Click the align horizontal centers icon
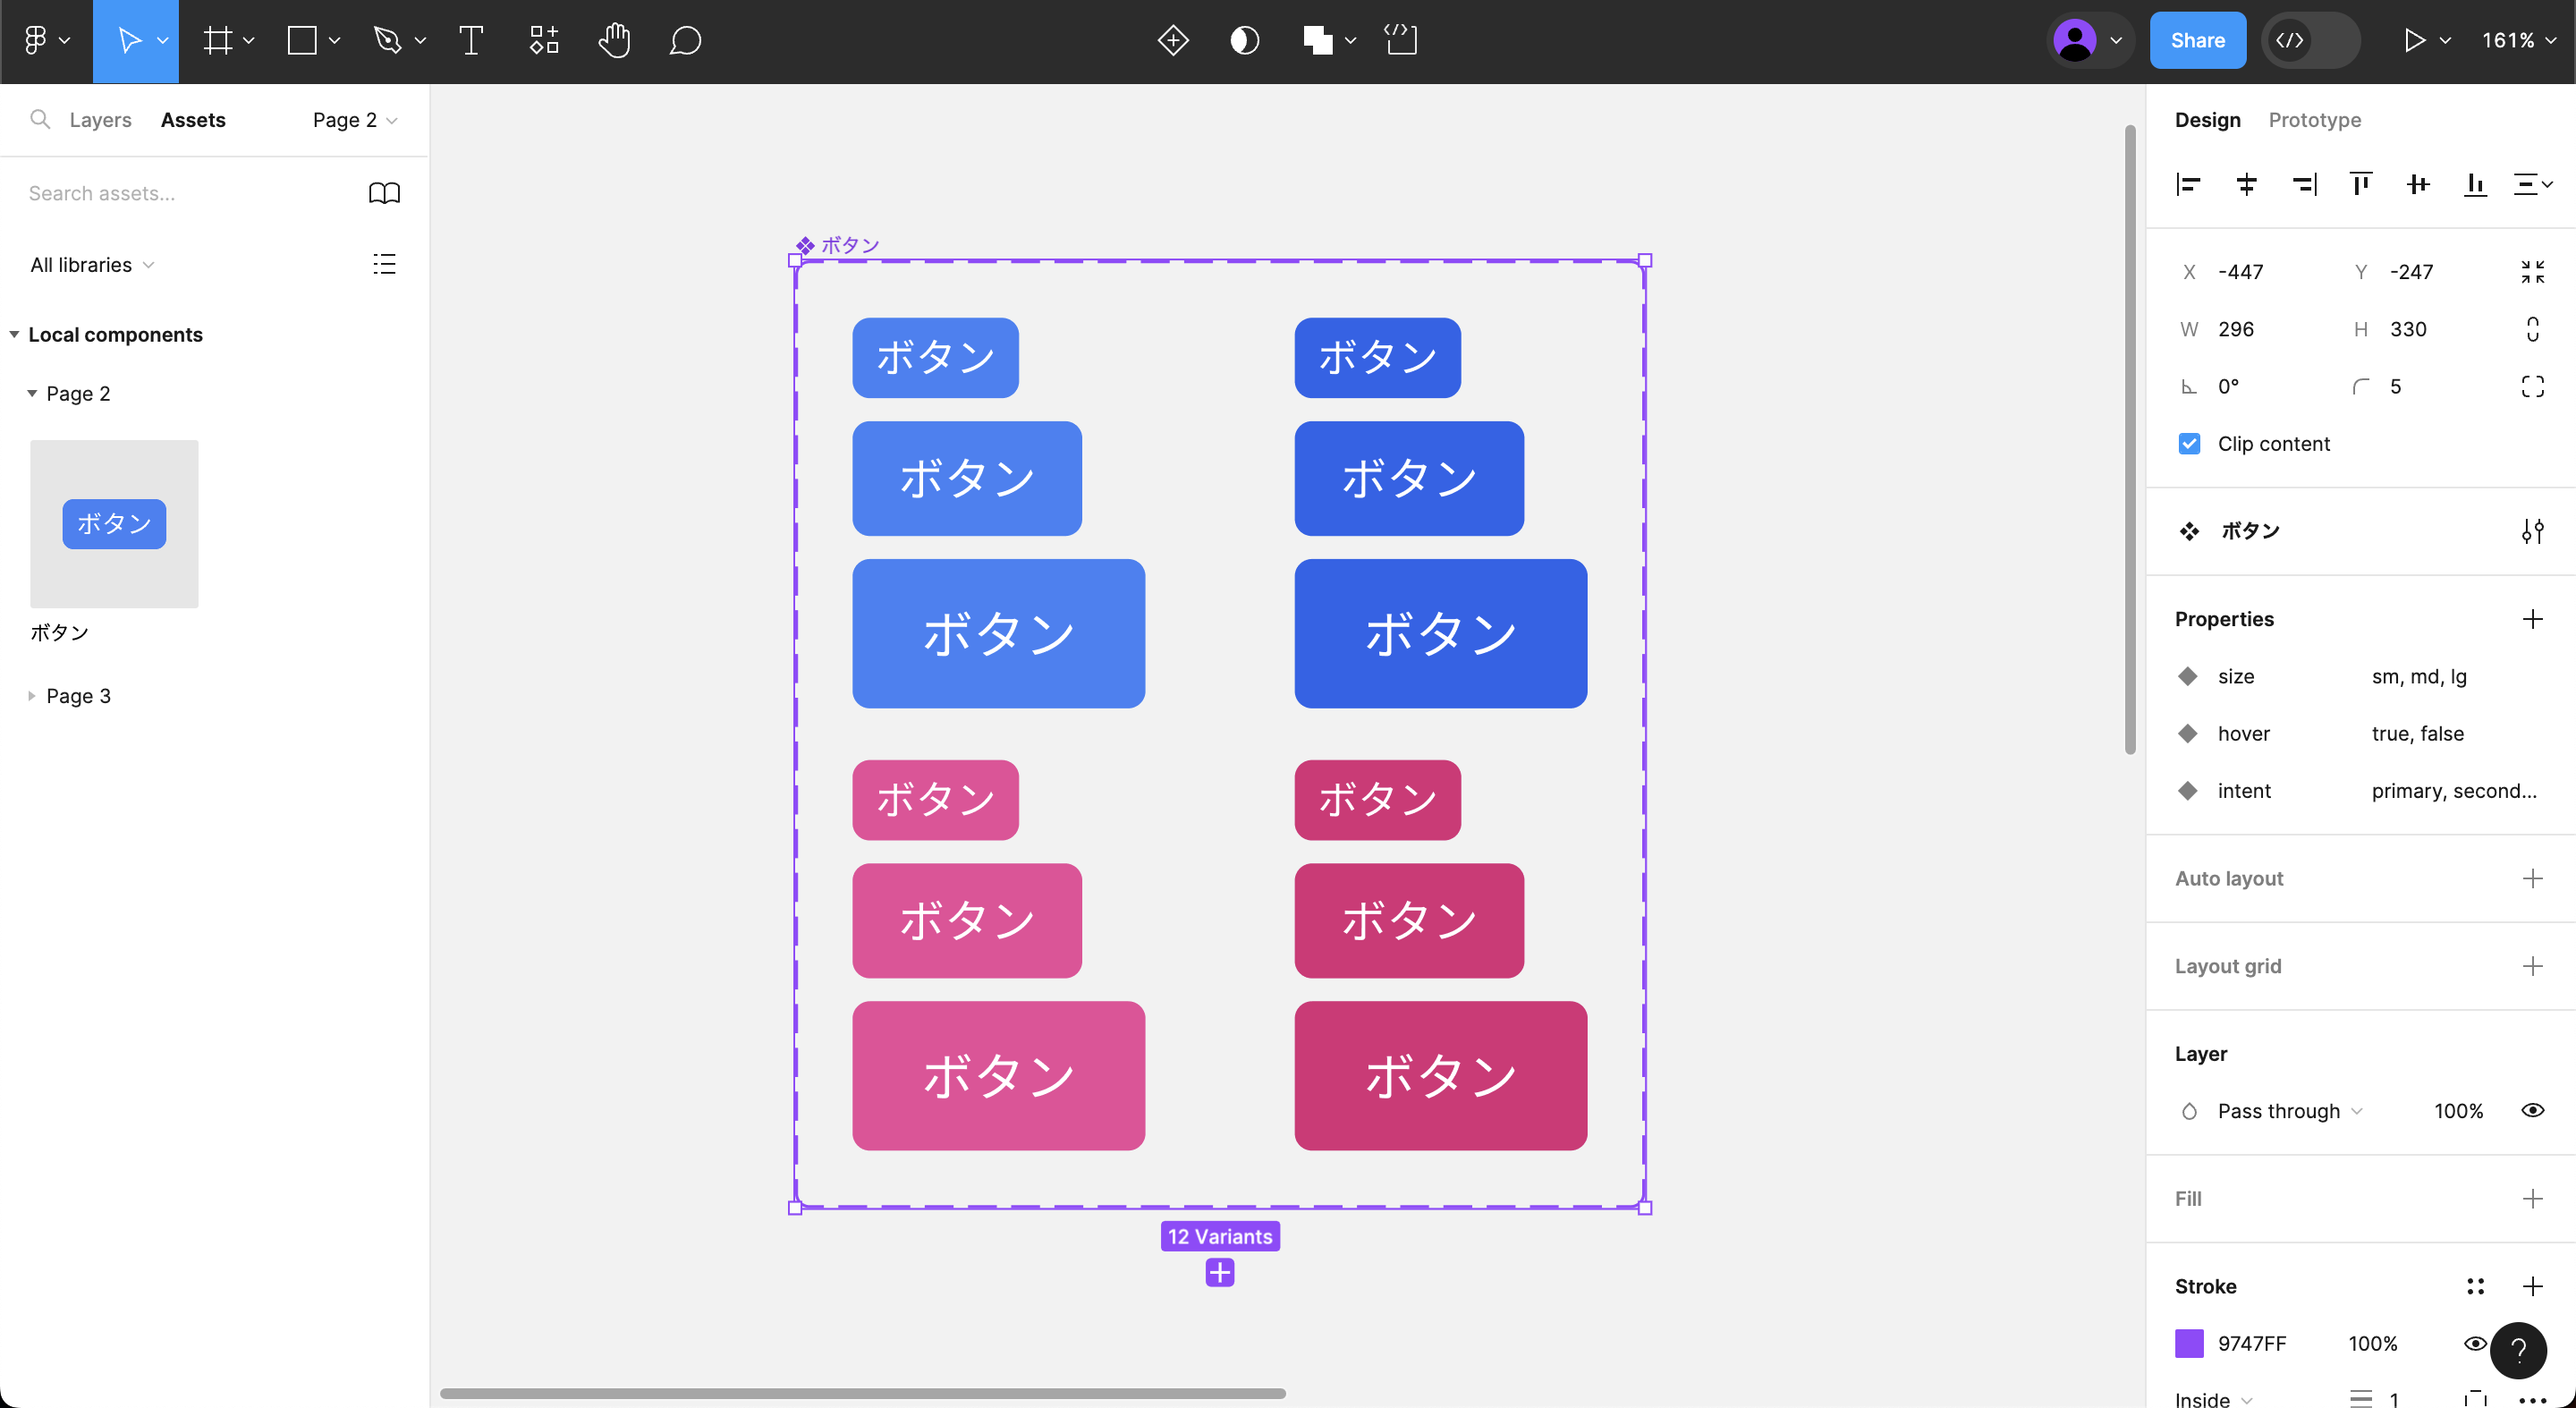The width and height of the screenshot is (2576, 1408). tap(2246, 184)
